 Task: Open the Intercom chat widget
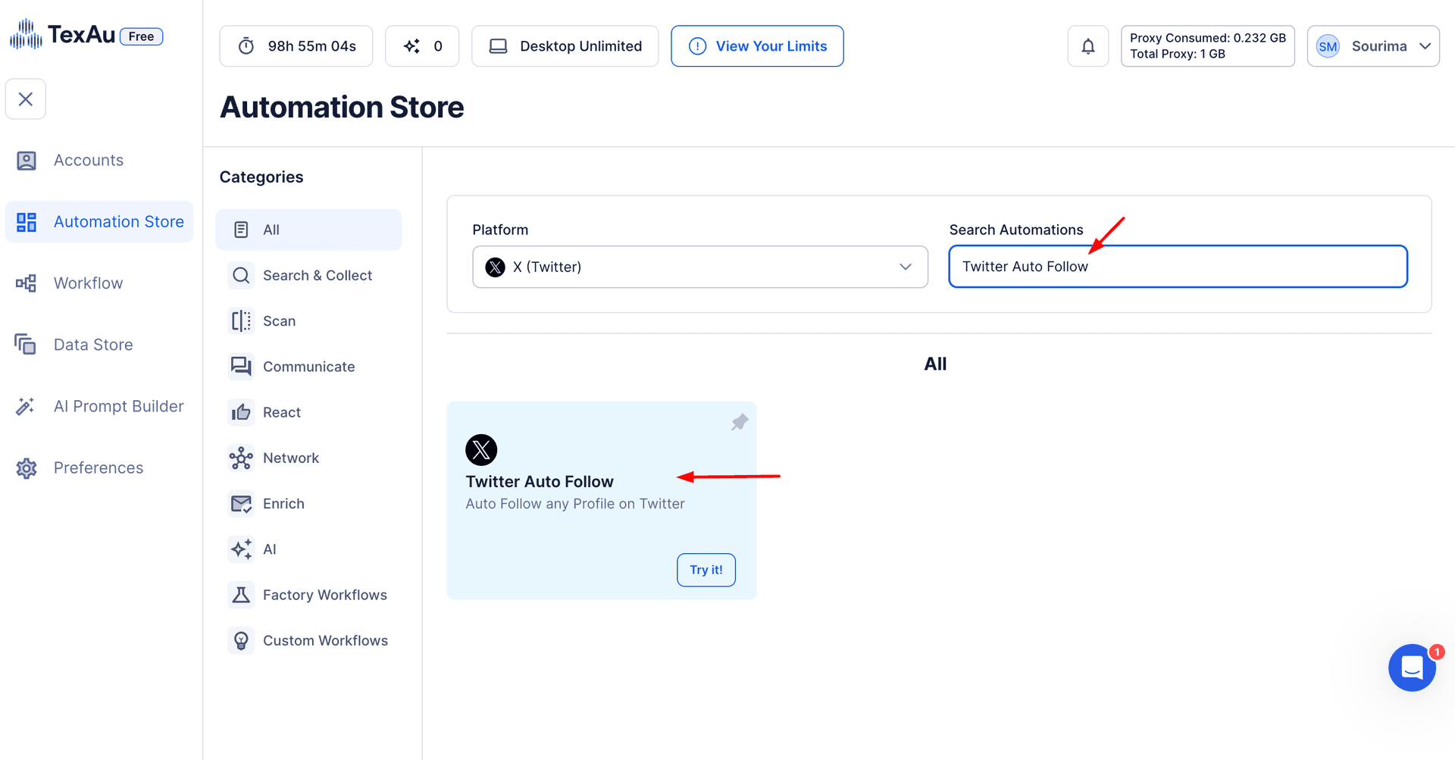1412,668
